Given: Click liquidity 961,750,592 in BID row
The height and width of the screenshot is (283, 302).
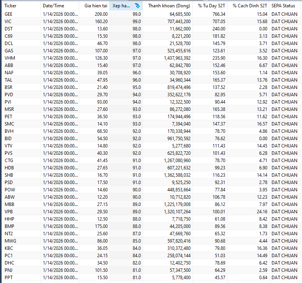Looking at the screenshot, I should [179, 138].
